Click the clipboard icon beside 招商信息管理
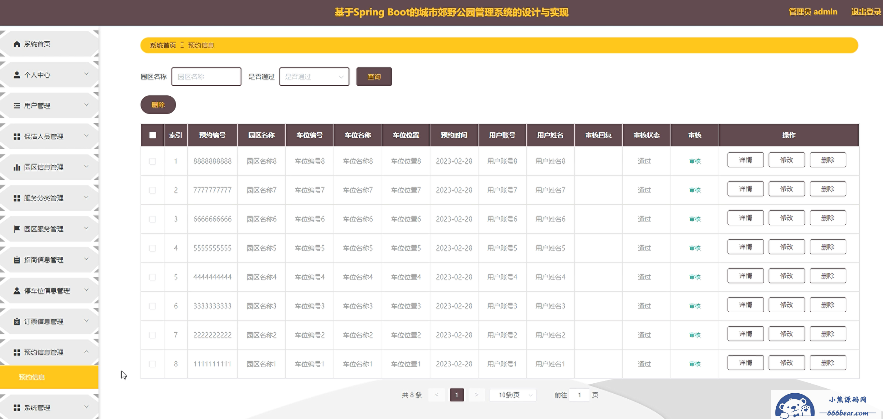Viewport: 883px width, 419px height. (x=17, y=260)
